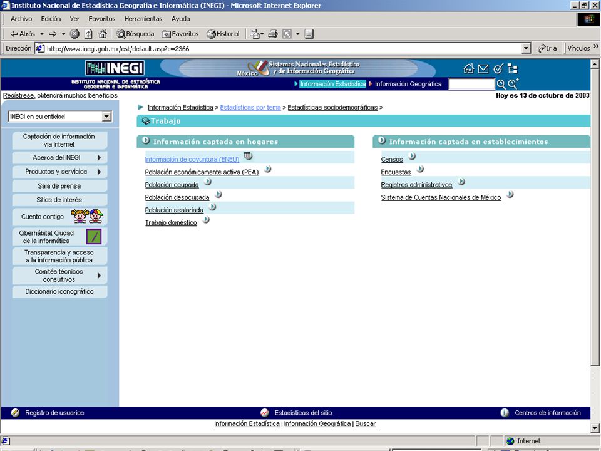Click the Captación de información vía Internet button

(59, 140)
